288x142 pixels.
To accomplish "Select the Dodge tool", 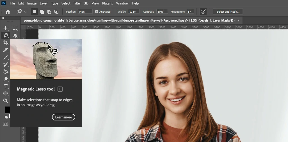I will pyautogui.click(x=6, y=79).
